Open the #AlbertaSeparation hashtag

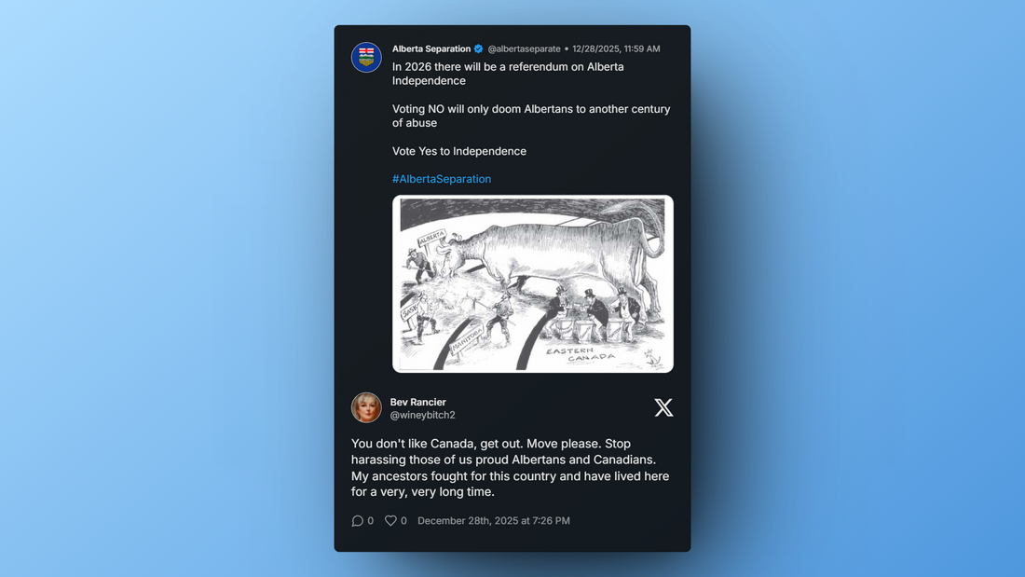click(442, 179)
